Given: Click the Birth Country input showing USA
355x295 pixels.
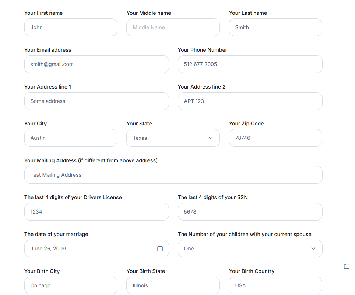Looking at the screenshot, I should tap(275, 285).
